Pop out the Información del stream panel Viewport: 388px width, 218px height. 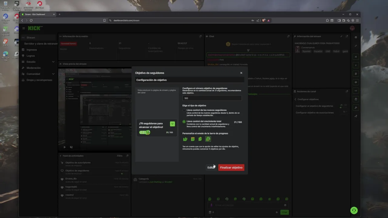347,36
